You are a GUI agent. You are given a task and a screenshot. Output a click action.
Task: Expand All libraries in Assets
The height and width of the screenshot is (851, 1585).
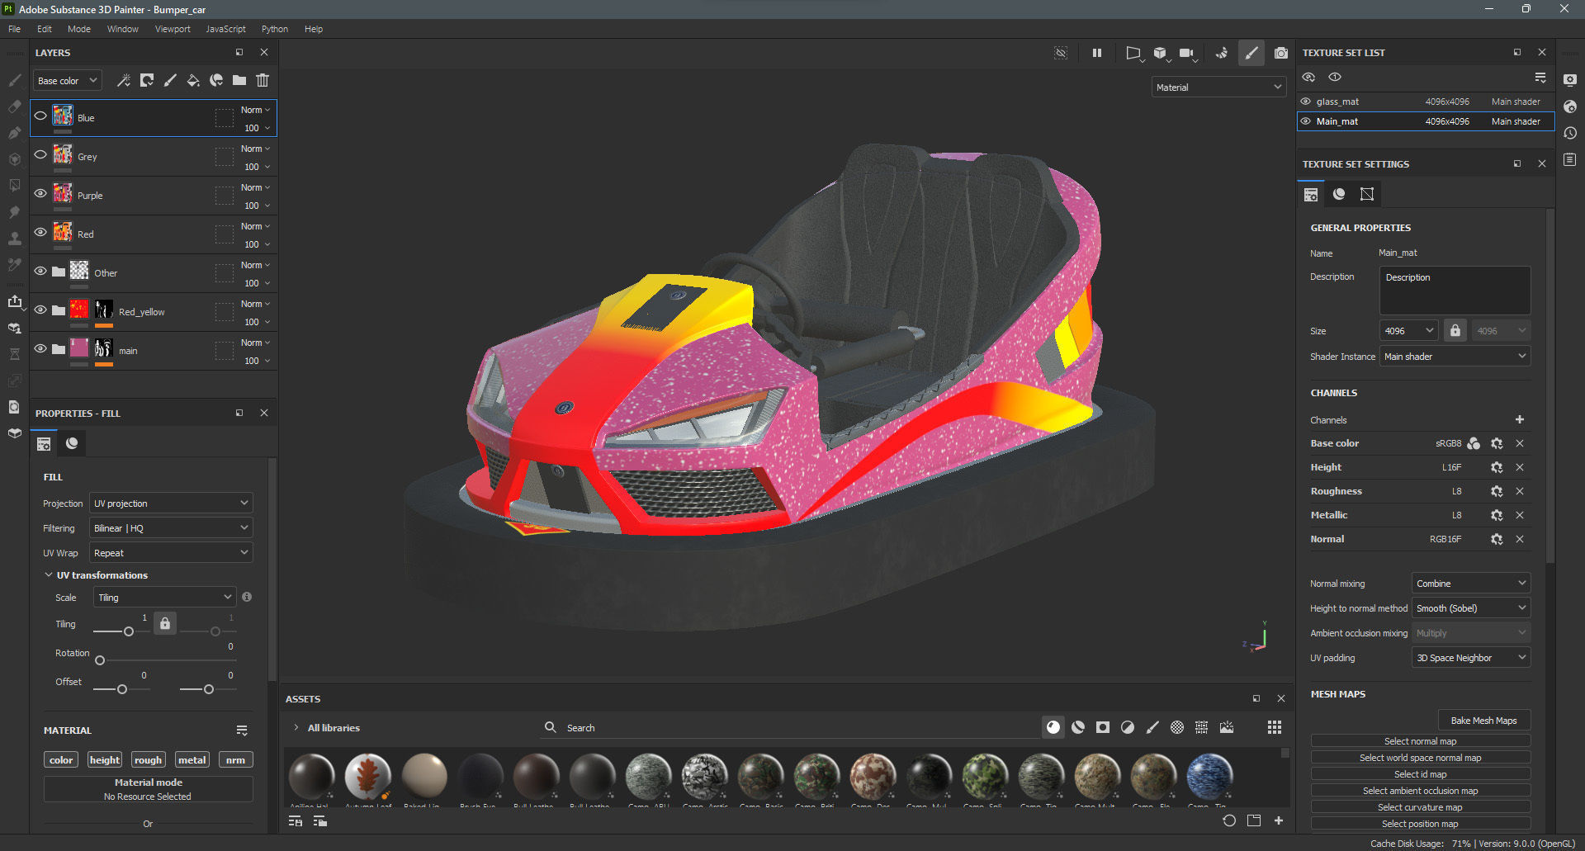[296, 727]
